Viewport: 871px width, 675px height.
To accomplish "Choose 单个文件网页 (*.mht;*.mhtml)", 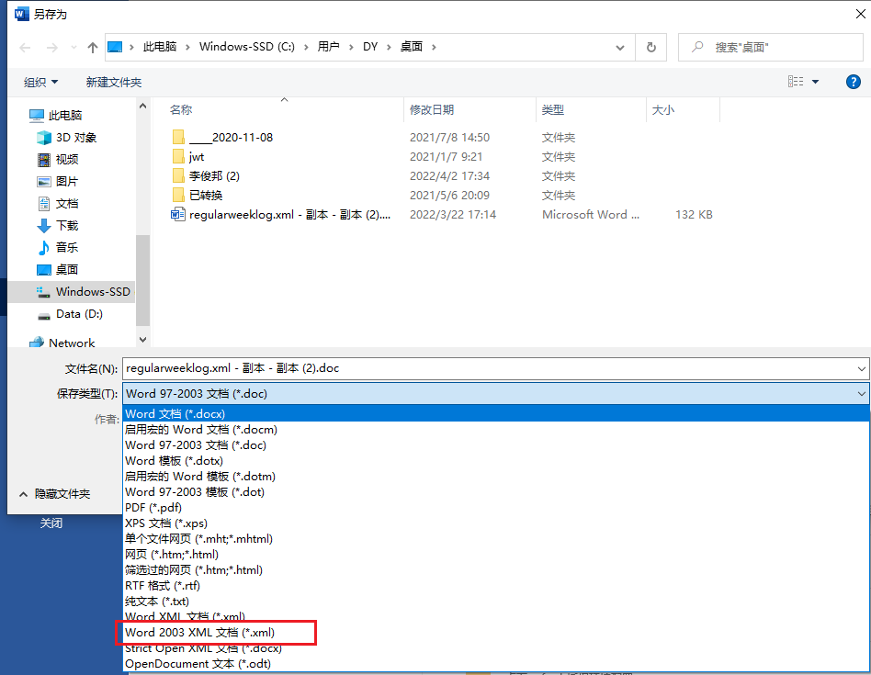I will point(496,538).
